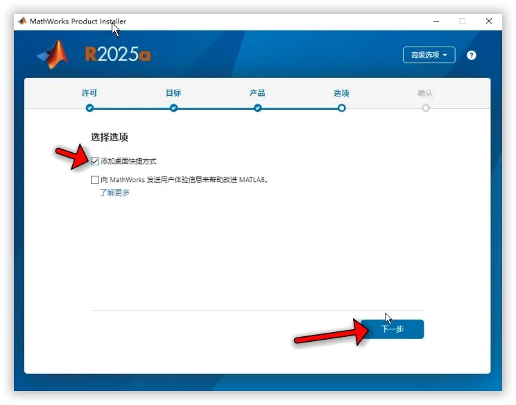Click the 选择选项 heading text

[x=110, y=137]
